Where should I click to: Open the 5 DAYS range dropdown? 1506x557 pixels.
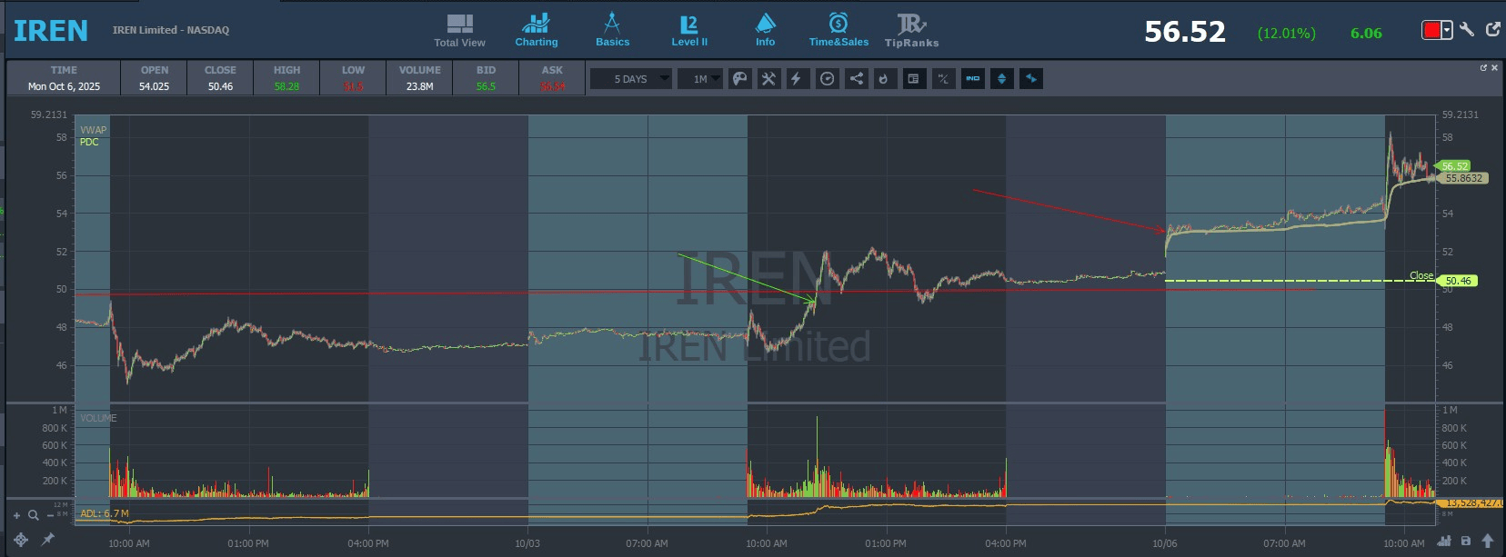click(631, 79)
